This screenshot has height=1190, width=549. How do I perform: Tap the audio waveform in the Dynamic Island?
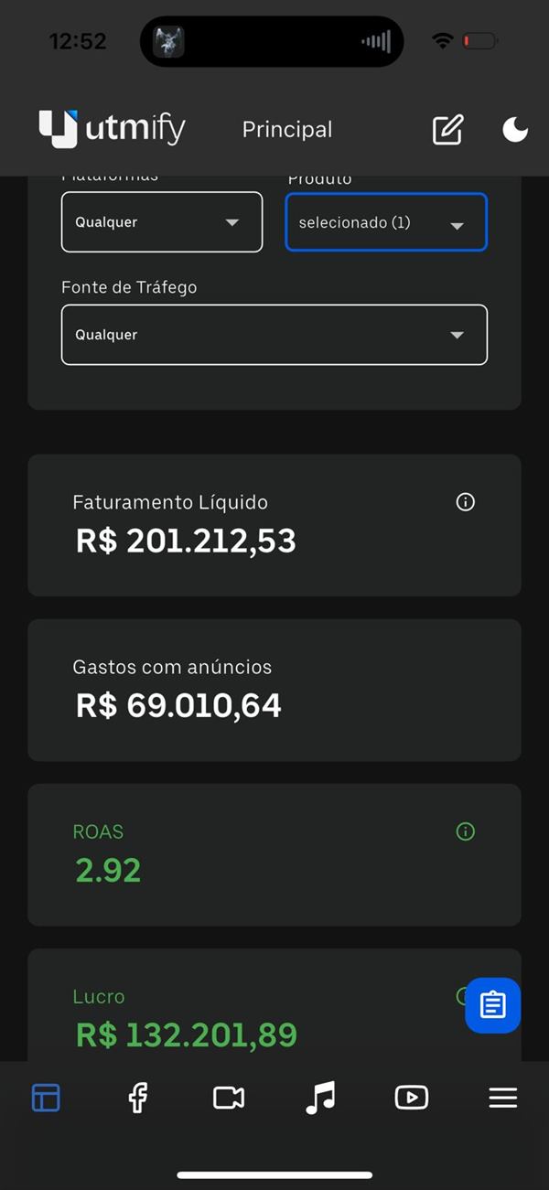(x=375, y=40)
